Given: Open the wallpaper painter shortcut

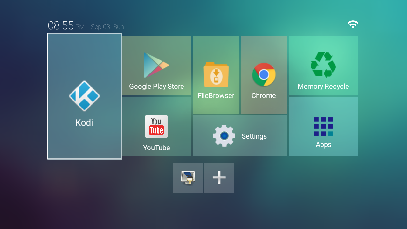Looking at the screenshot, I should (x=188, y=178).
